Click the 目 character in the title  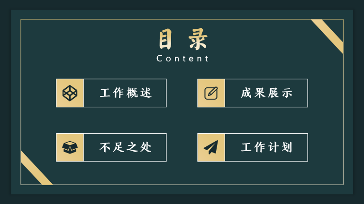[x=165, y=40]
